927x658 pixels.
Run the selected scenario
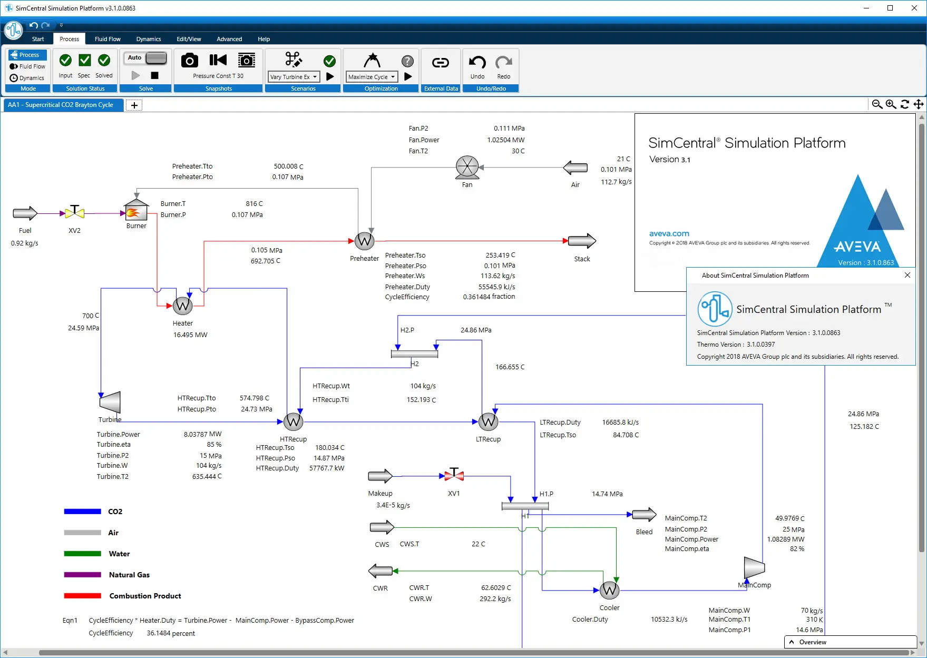coord(330,76)
